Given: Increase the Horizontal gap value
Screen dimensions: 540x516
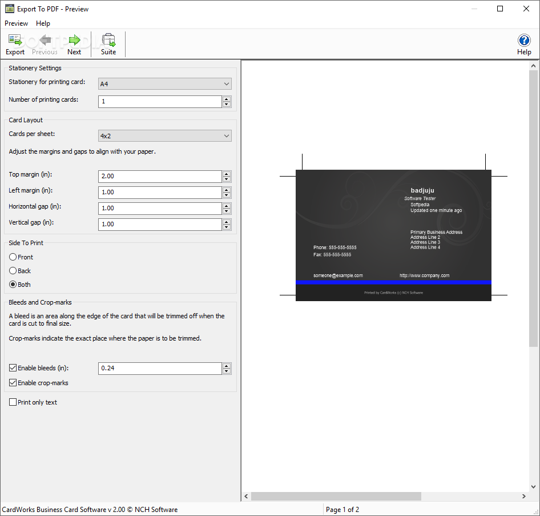Looking at the screenshot, I should click(226, 206).
